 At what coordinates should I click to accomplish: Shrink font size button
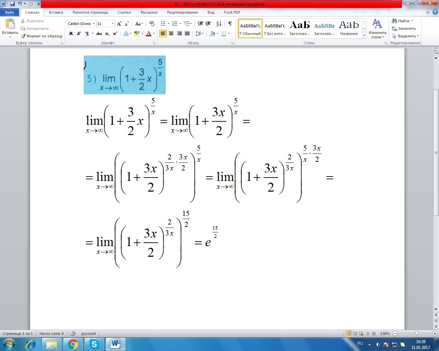[x=127, y=24]
